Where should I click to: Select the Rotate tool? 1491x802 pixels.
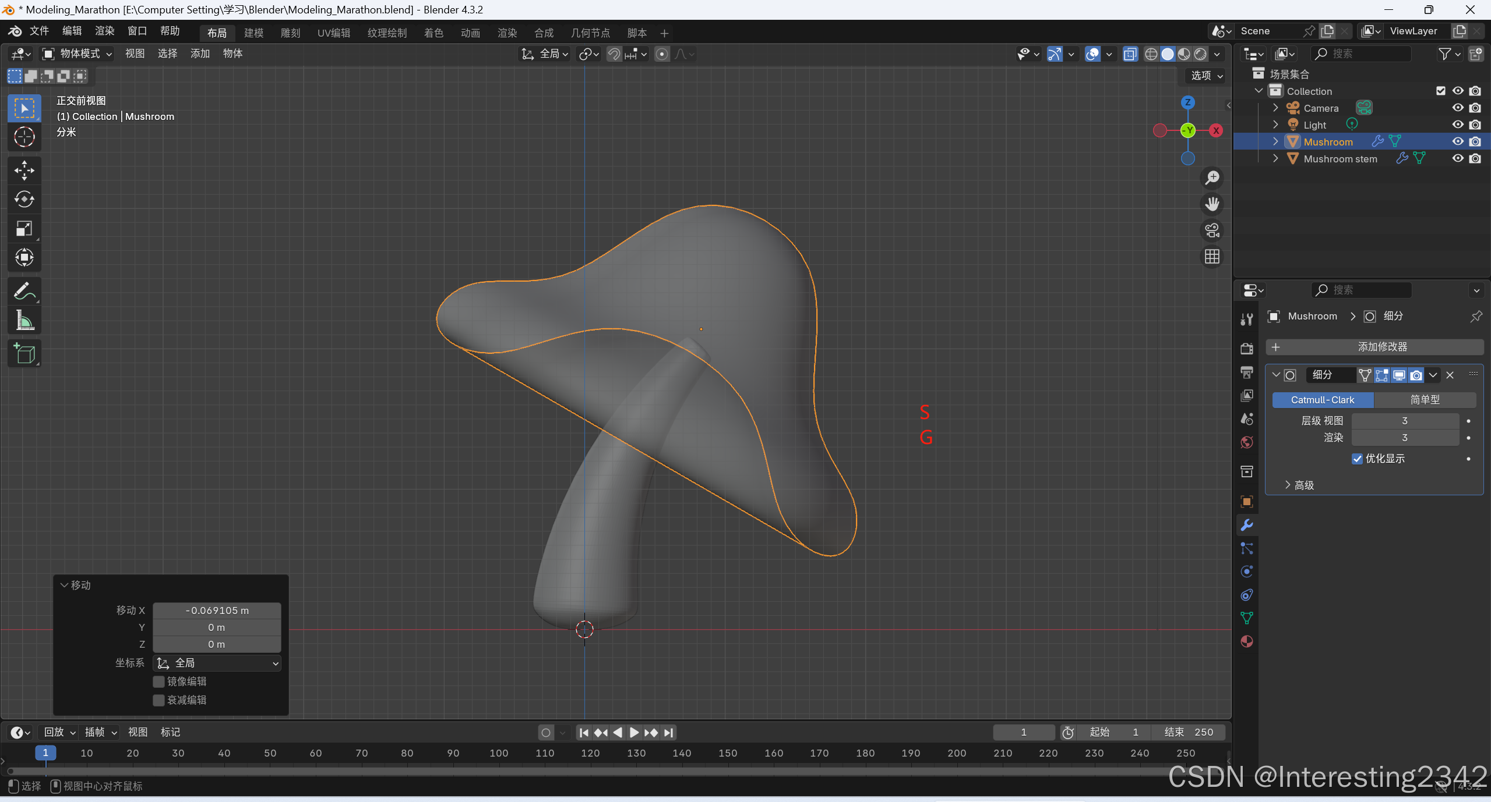coord(24,200)
